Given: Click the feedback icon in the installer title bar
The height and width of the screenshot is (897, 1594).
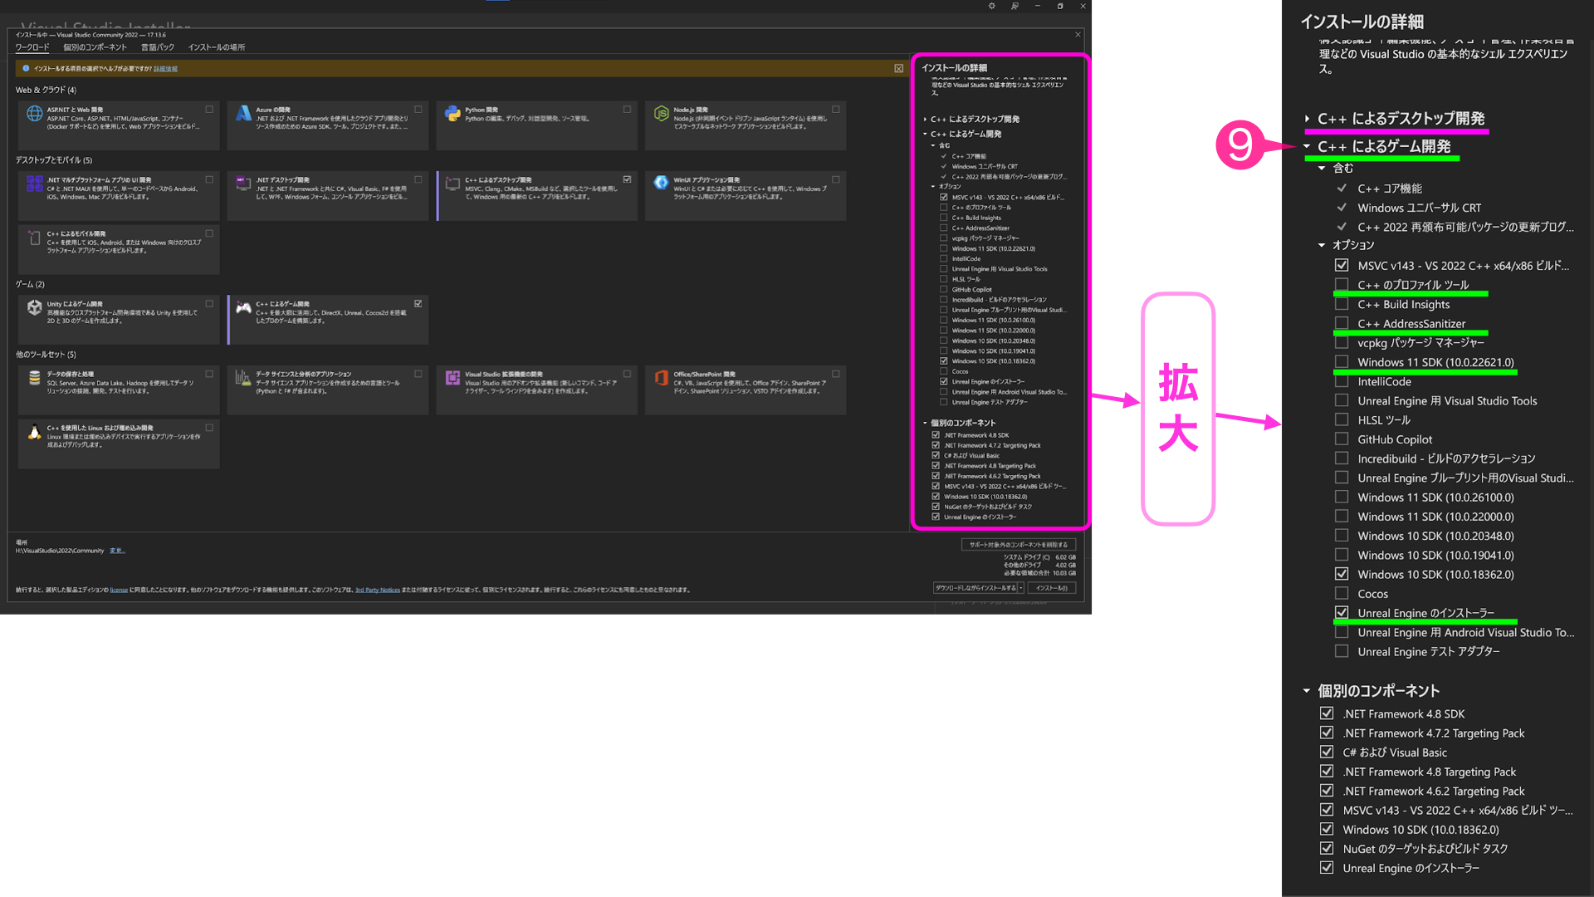Looking at the screenshot, I should (x=1015, y=6).
